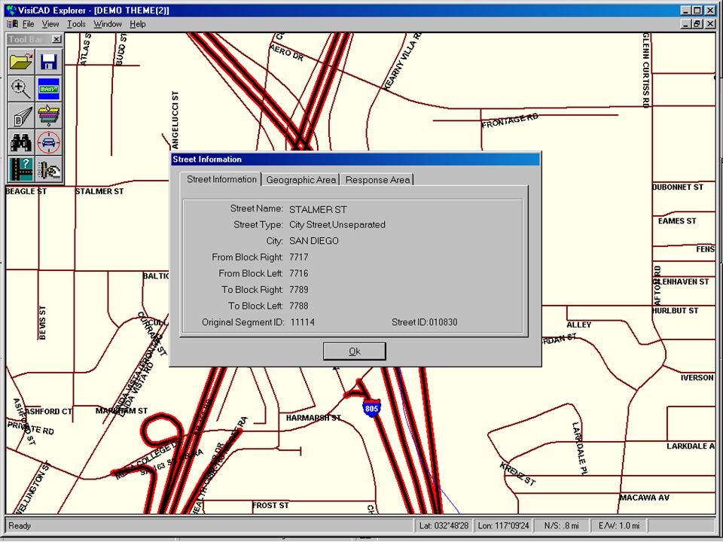Click the EAMES ST map label
723x542 pixels.
pyautogui.click(x=677, y=221)
